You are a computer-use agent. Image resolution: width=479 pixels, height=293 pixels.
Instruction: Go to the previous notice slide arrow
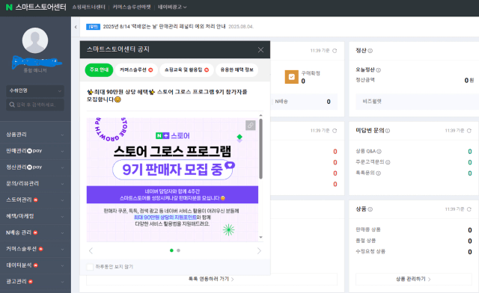[91, 251]
